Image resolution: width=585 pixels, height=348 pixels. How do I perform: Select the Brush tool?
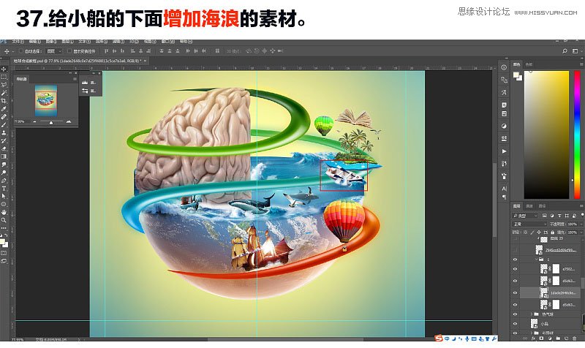point(4,124)
